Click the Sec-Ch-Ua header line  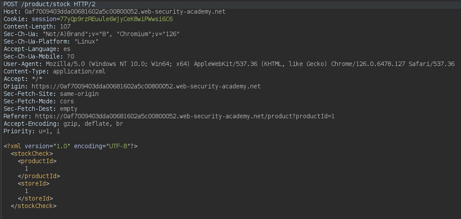pyautogui.click(x=92, y=34)
